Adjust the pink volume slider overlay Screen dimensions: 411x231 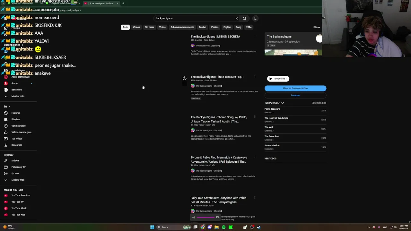(205, 217)
